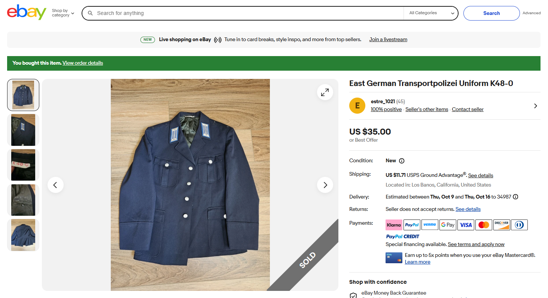This screenshot has height=298, width=548.
Task: Go to the previous product image
Action: tap(55, 185)
